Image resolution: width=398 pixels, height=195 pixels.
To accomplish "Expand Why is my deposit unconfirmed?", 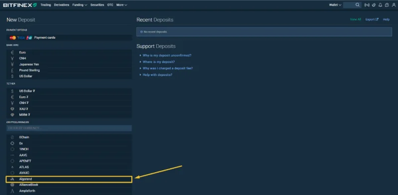I will (167, 55).
